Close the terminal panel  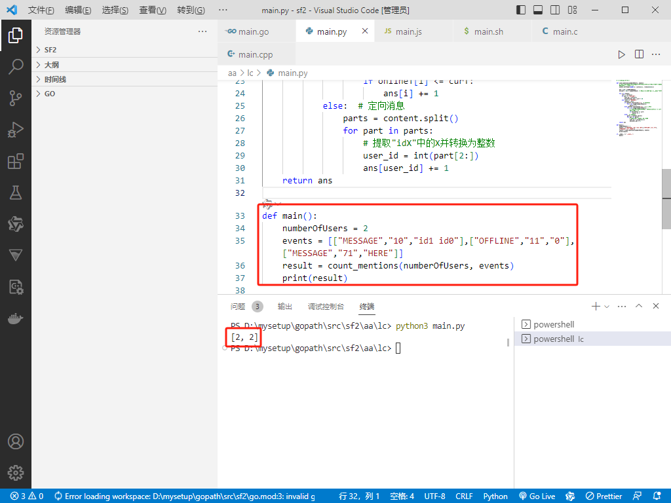coord(655,306)
